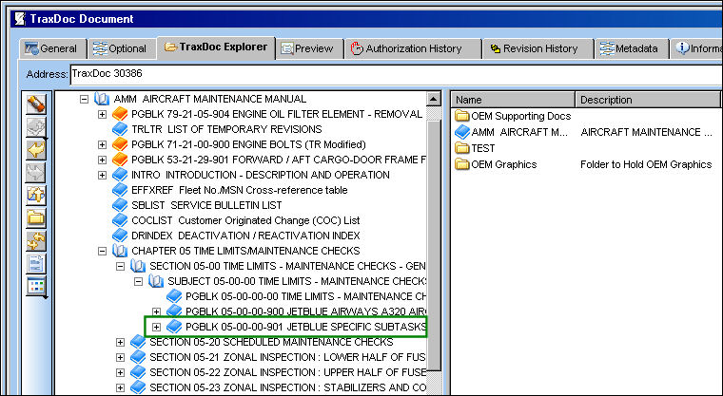The width and height of the screenshot is (723, 396).
Task: Expand SECTION 05-21 ZONAL INSPECTION node
Action: 121,357
